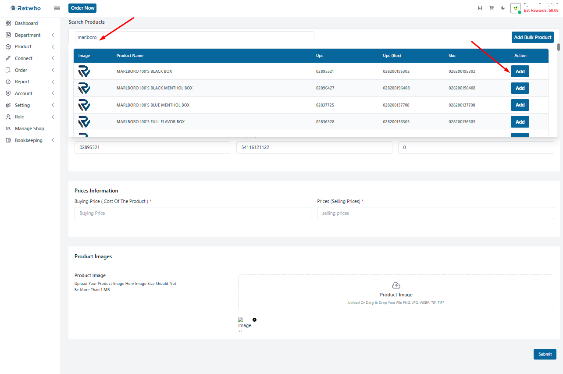Image resolution: width=563 pixels, height=374 pixels.
Task: Expand the Role menu chevron
Action: point(53,117)
